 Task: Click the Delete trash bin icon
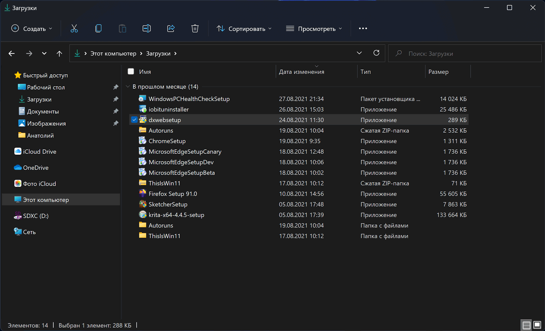pyautogui.click(x=195, y=29)
